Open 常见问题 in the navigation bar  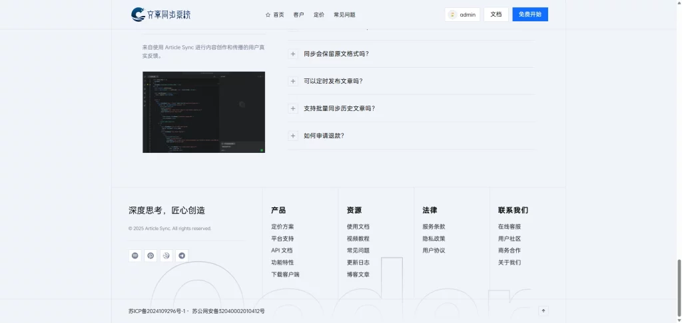(x=344, y=15)
